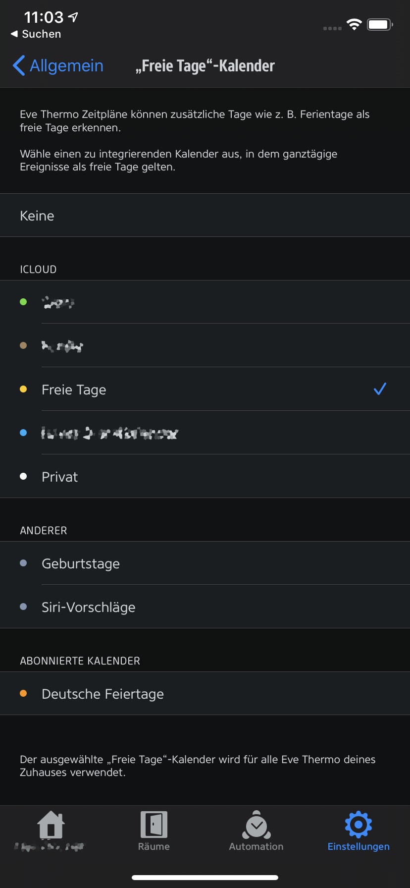Tap the Wi-Fi status icon
This screenshot has width=410, height=888.
coord(354,24)
